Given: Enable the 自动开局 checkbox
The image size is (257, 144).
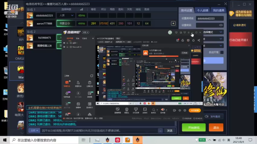Looking at the screenshot, I should [x=222, y=52].
